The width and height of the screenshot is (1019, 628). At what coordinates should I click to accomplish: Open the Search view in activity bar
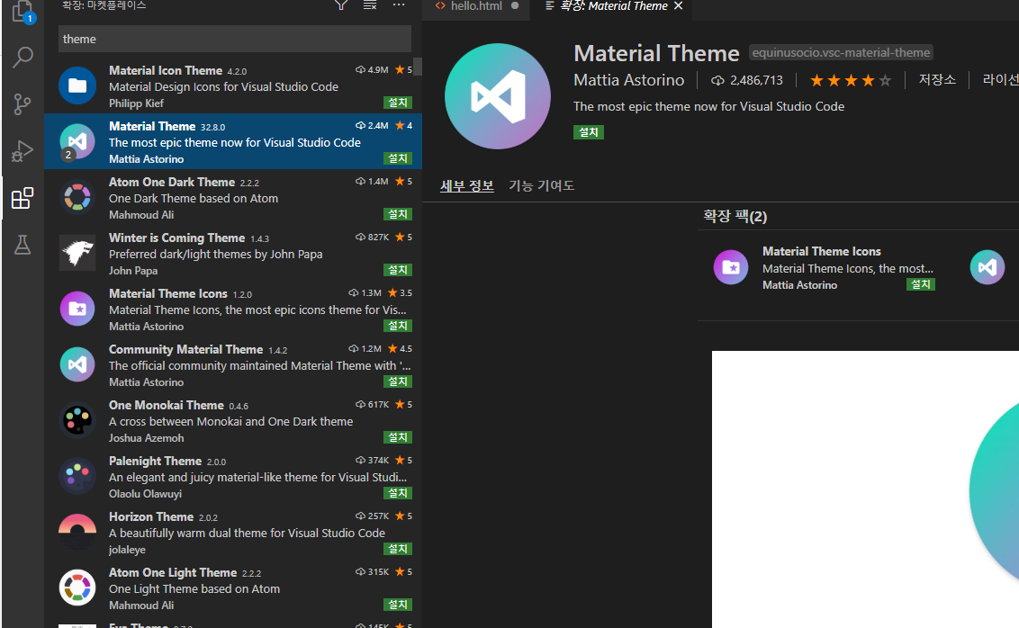23,58
